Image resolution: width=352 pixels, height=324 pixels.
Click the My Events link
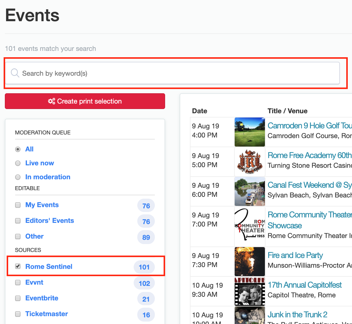tap(42, 205)
